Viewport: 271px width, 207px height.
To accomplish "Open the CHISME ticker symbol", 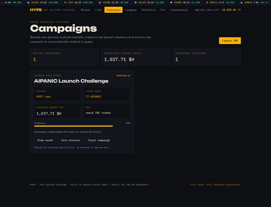I will pos(106,3).
